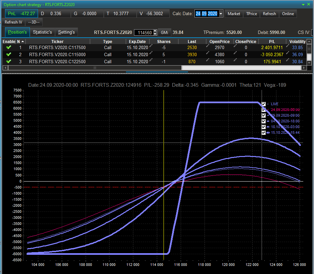Image resolution: width=314 pixels, height=274 pixels.
Task: Uncheck the LIVE curve checkbox in legend
Action: (x=264, y=104)
